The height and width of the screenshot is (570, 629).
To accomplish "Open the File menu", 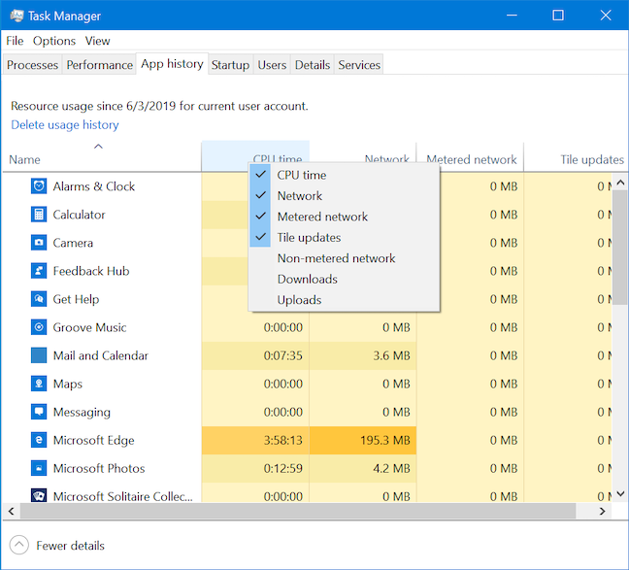I will tap(15, 41).
